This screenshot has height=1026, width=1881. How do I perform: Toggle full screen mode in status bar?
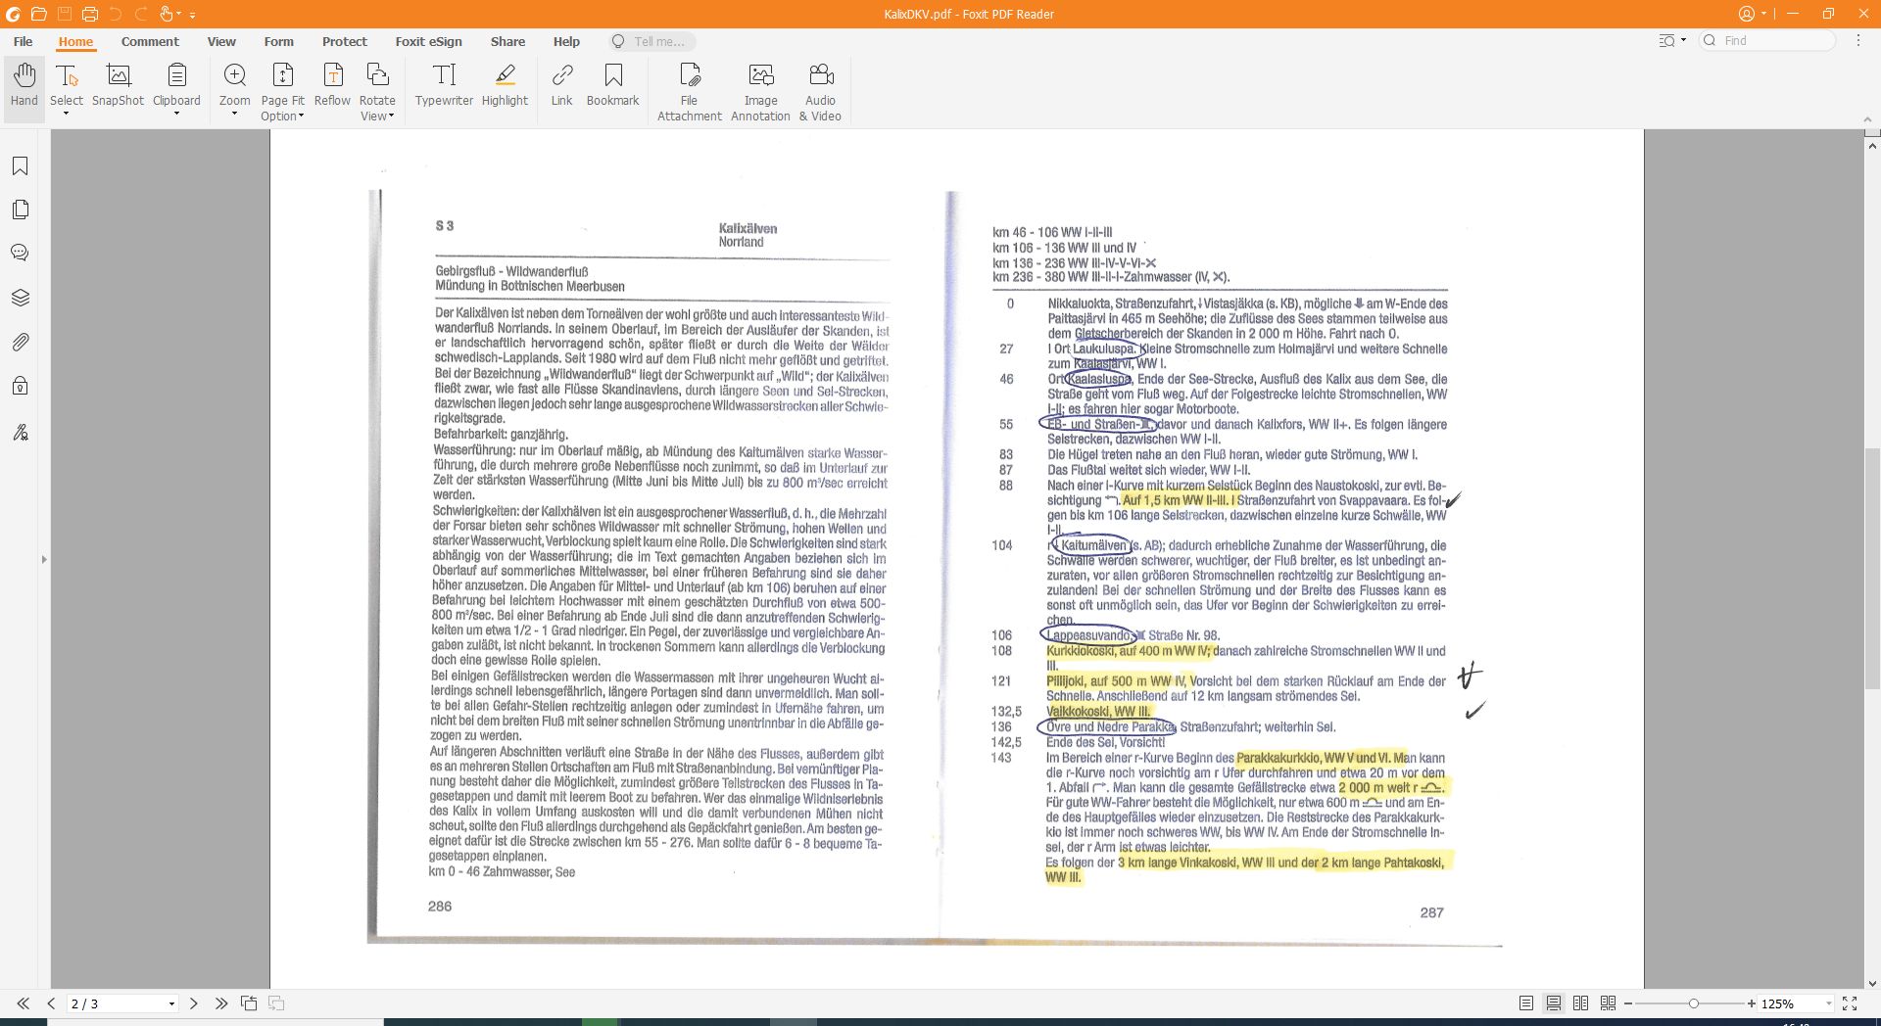click(x=1850, y=1003)
